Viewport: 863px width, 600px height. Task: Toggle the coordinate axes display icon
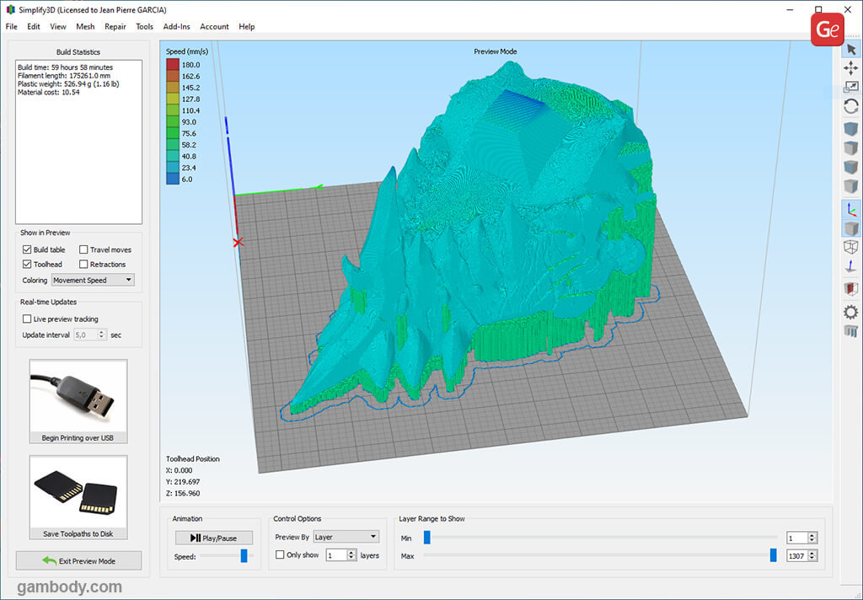pos(850,210)
